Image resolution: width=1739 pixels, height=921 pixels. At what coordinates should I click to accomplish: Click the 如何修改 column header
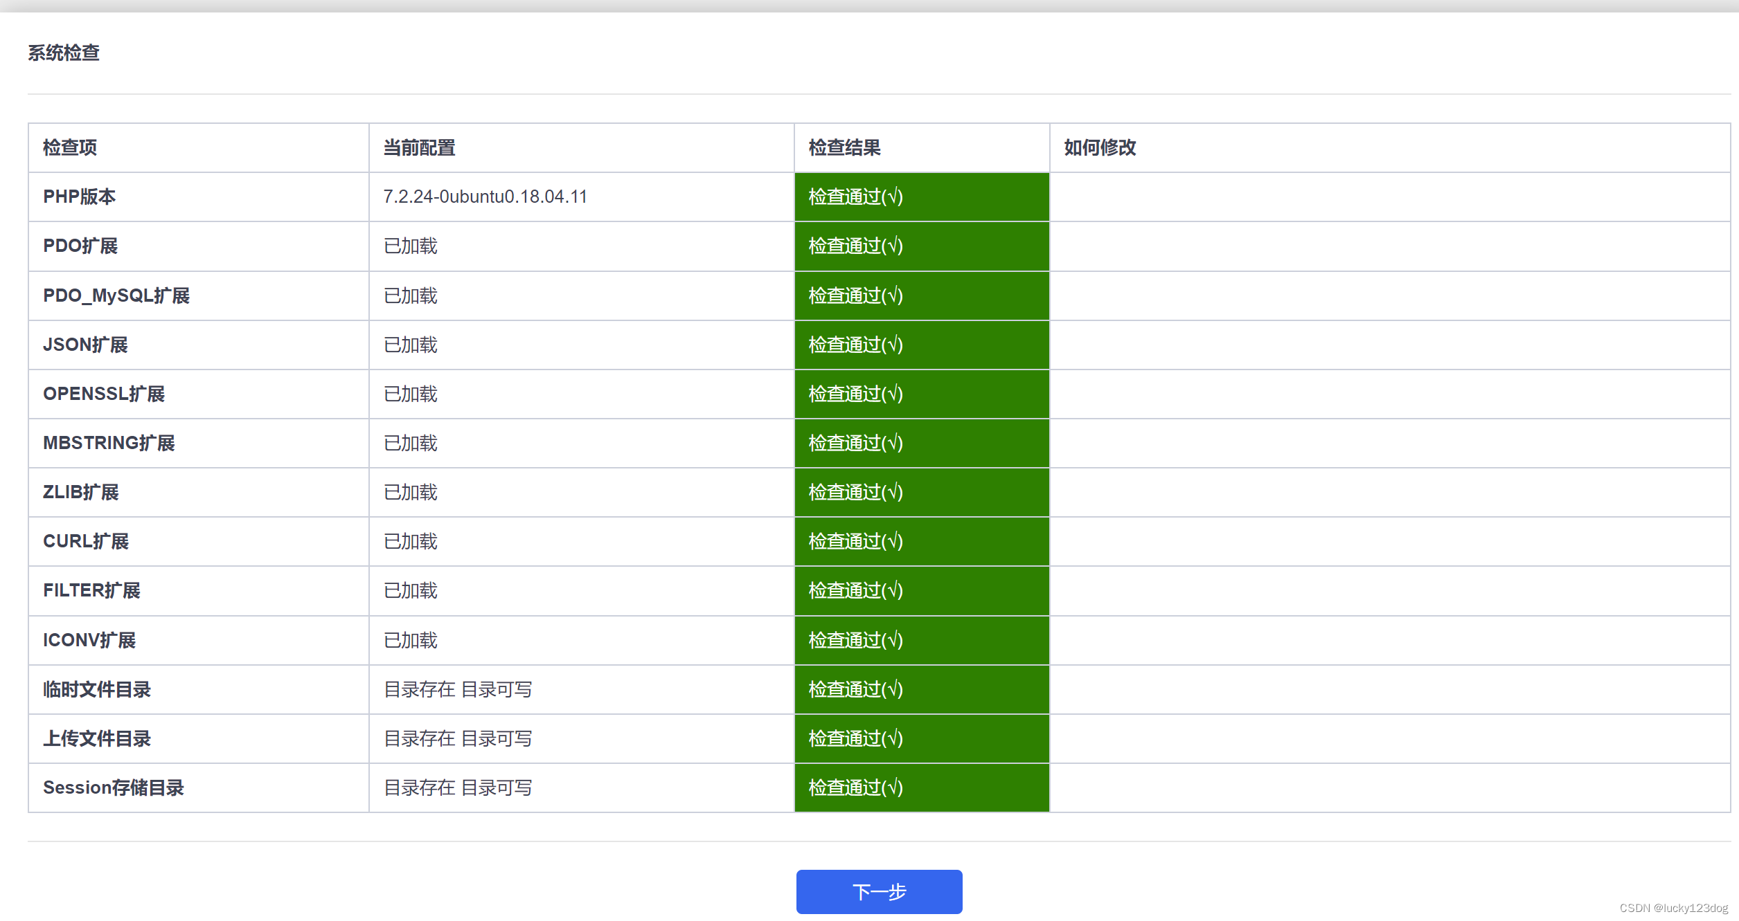pos(1100,147)
